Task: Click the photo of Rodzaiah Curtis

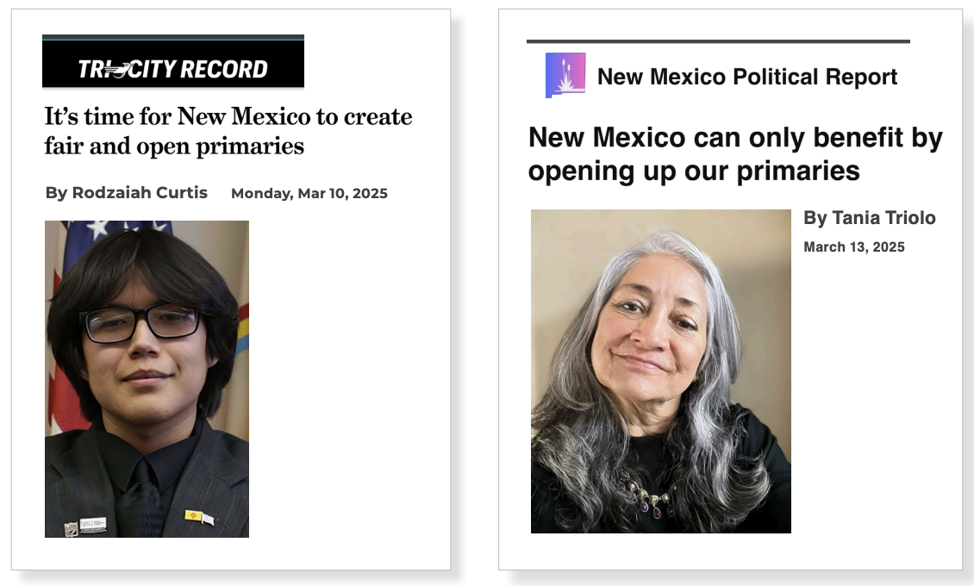Action: pyautogui.click(x=147, y=378)
